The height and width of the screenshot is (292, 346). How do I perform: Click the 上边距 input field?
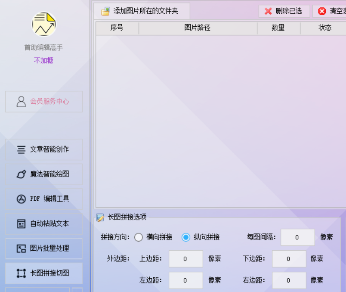(x=186, y=259)
